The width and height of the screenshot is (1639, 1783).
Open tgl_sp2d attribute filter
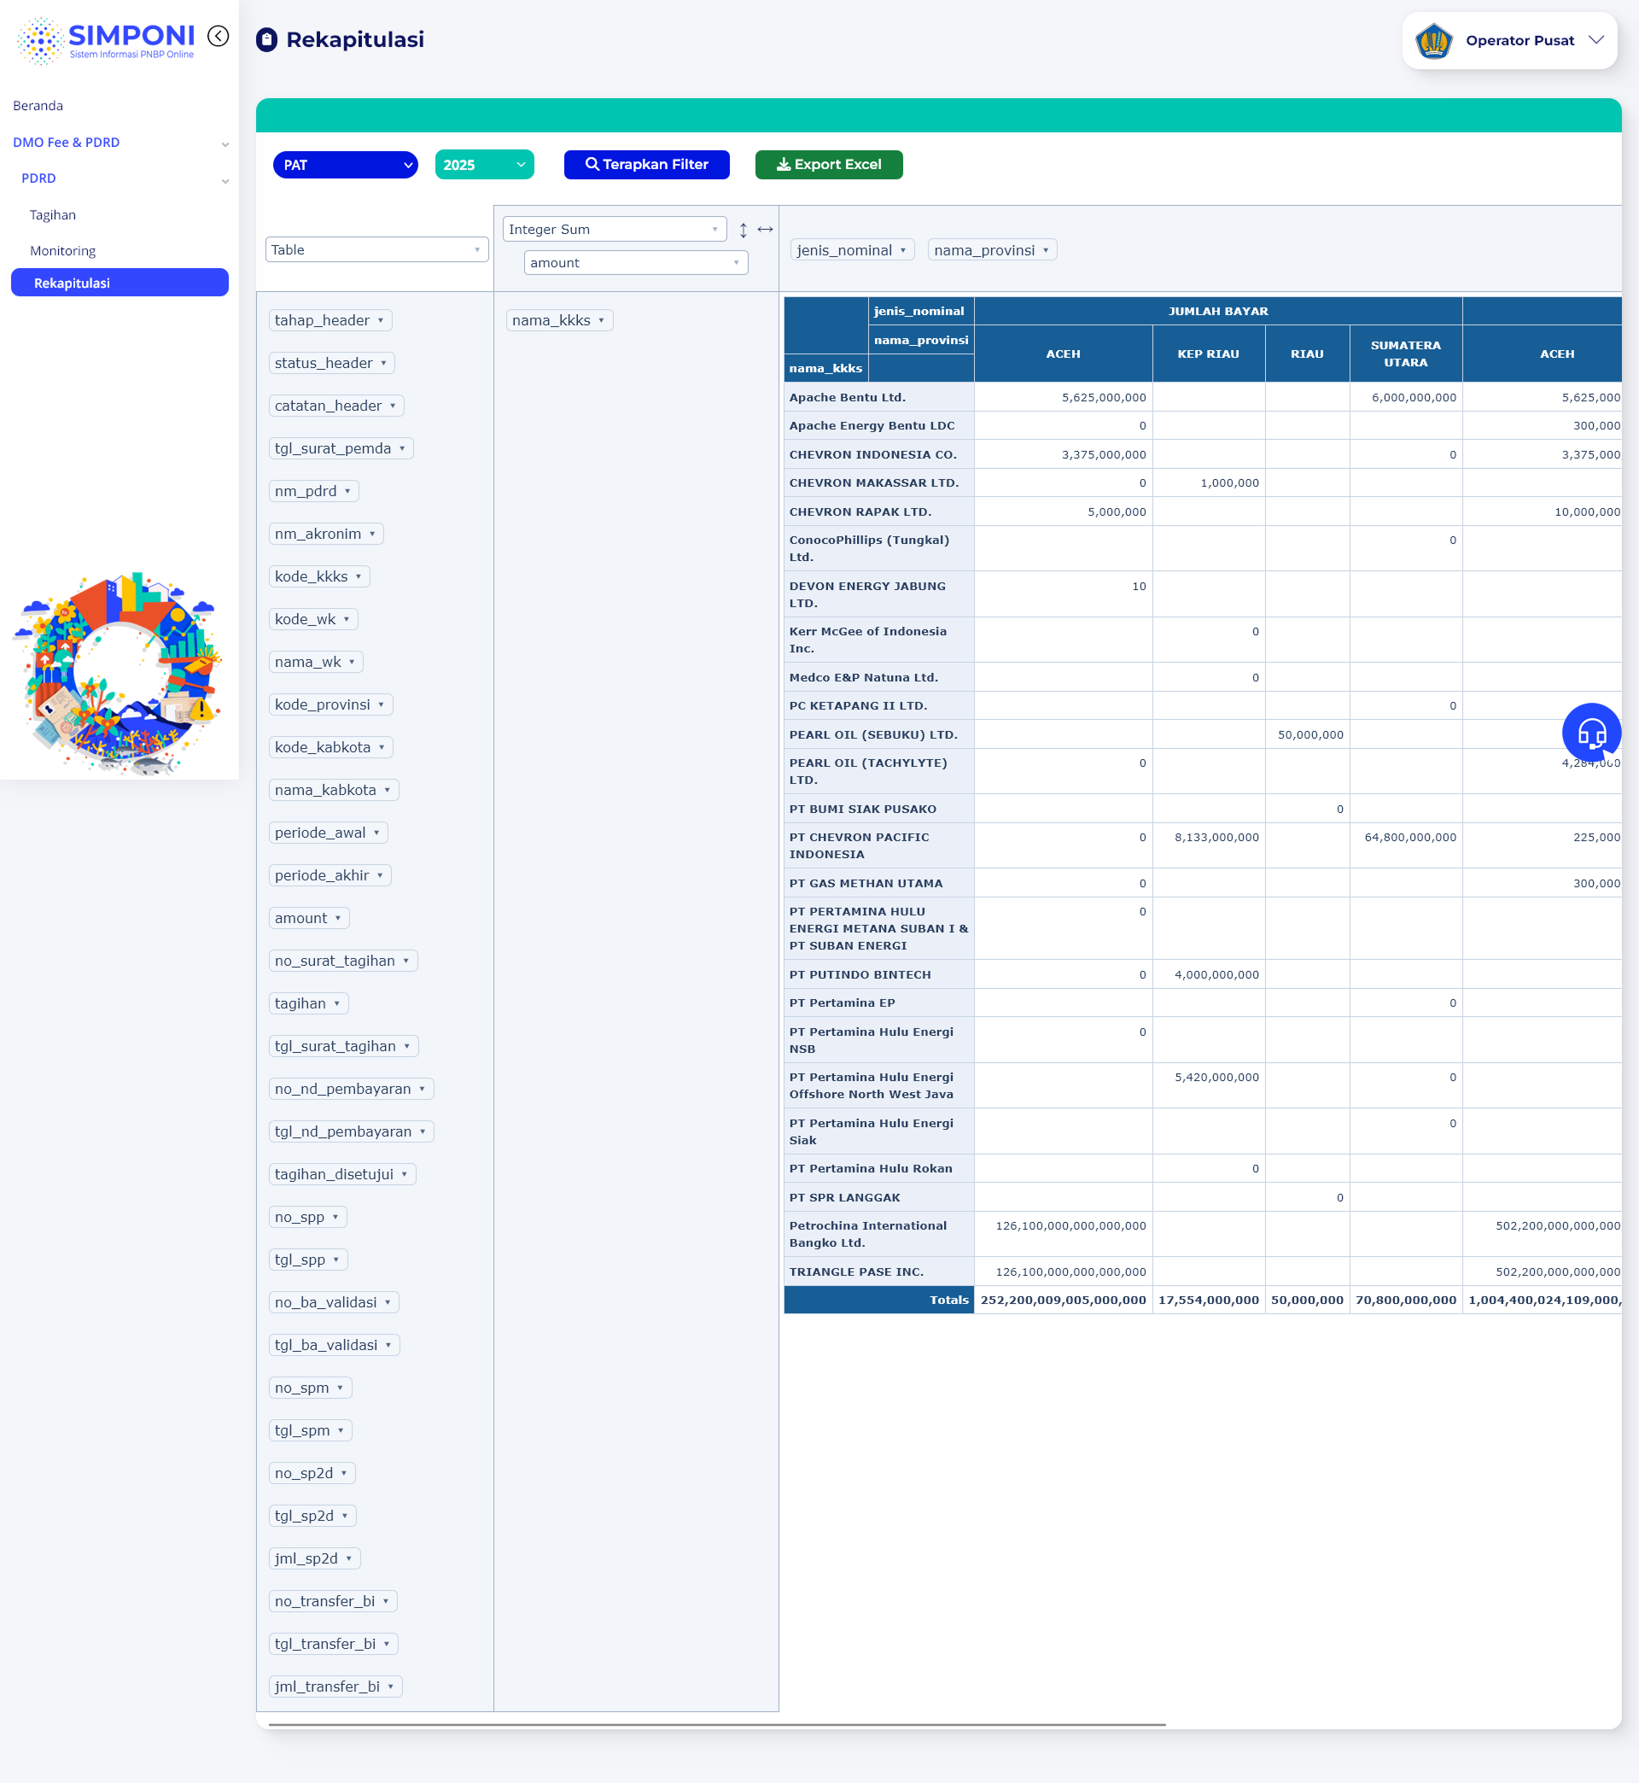tap(345, 1516)
